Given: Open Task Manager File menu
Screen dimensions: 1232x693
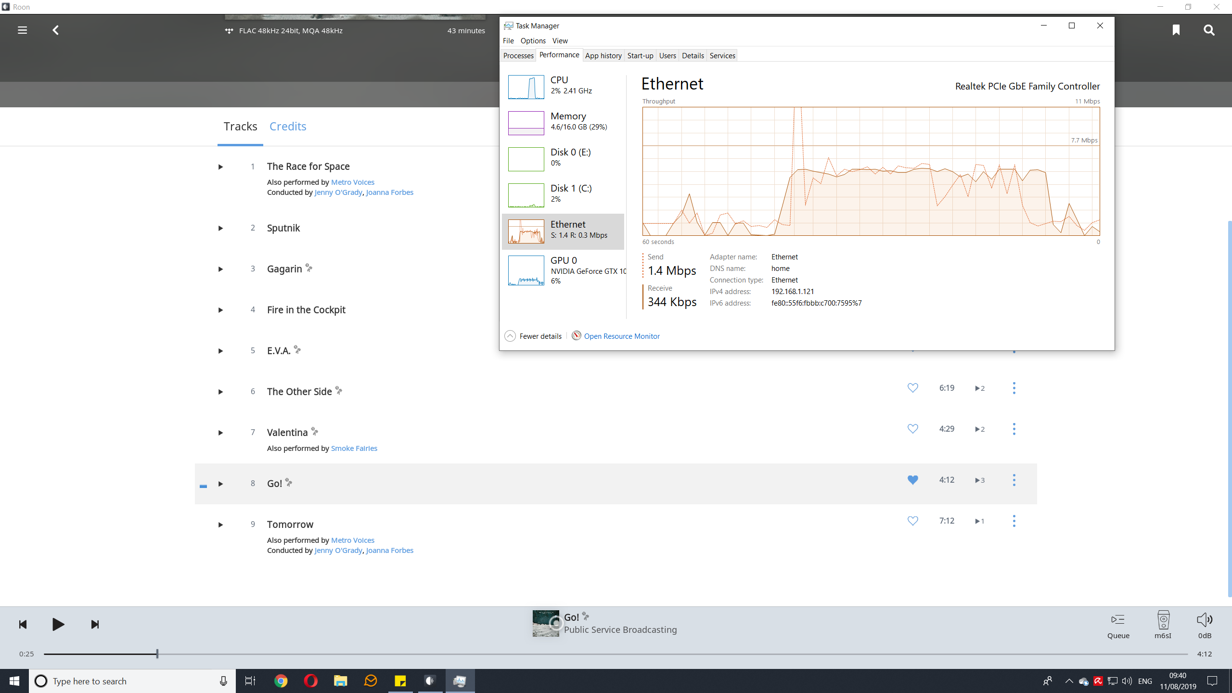Looking at the screenshot, I should [508, 40].
